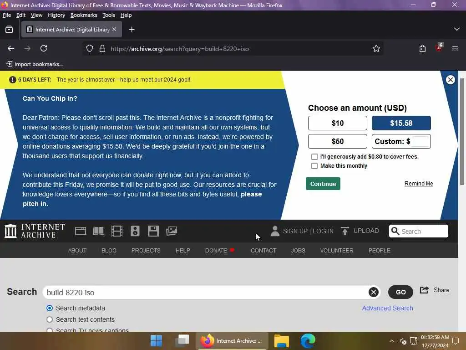Open the Bookmarks menu
The height and width of the screenshot is (350, 466).
tap(84, 15)
